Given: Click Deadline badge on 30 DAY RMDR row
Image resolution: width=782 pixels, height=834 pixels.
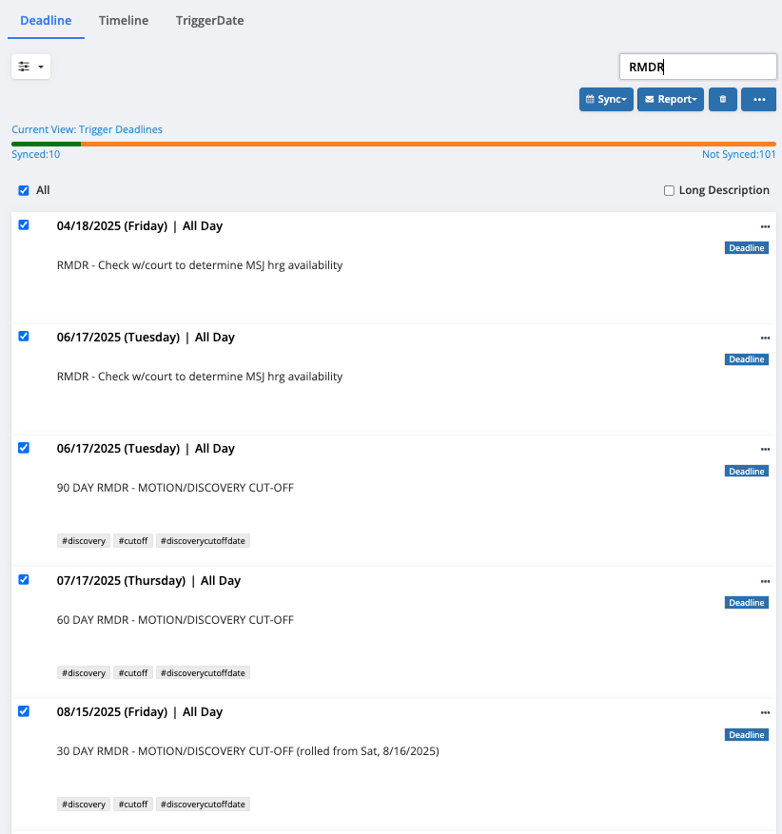Looking at the screenshot, I should click(747, 735).
